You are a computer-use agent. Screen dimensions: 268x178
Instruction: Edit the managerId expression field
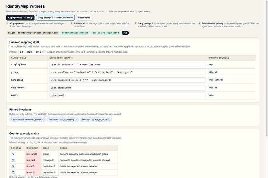point(127,80)
